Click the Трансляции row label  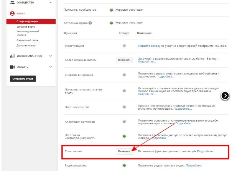(73, 151)
